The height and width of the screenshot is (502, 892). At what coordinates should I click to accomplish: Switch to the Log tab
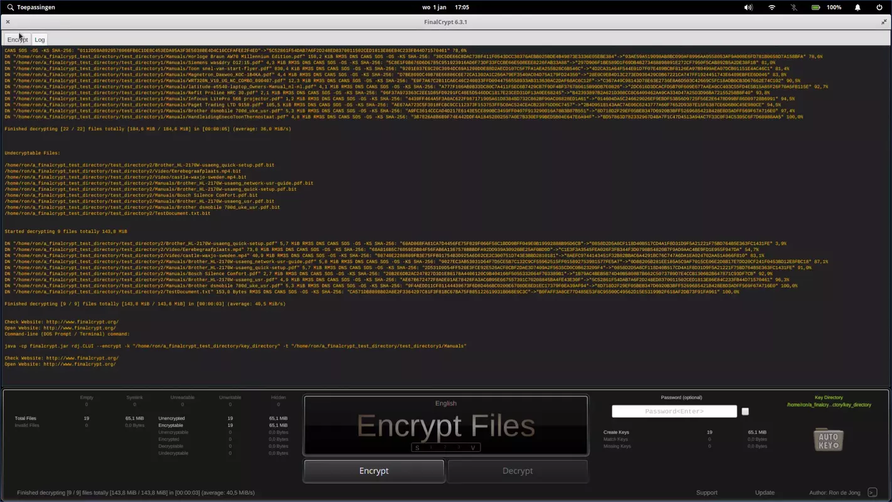pos(40,40)
